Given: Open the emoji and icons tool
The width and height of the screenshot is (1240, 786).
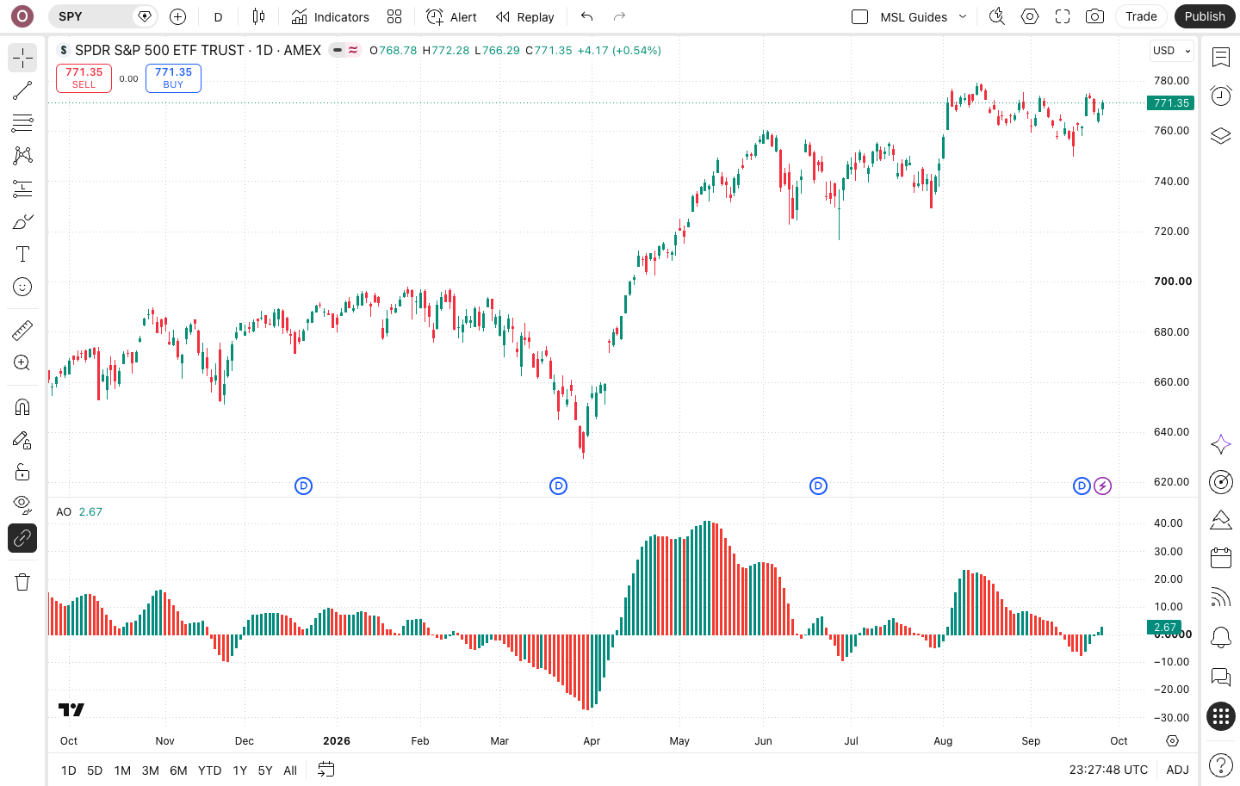Looking at the screenshot, I should [x=22, y=287].
